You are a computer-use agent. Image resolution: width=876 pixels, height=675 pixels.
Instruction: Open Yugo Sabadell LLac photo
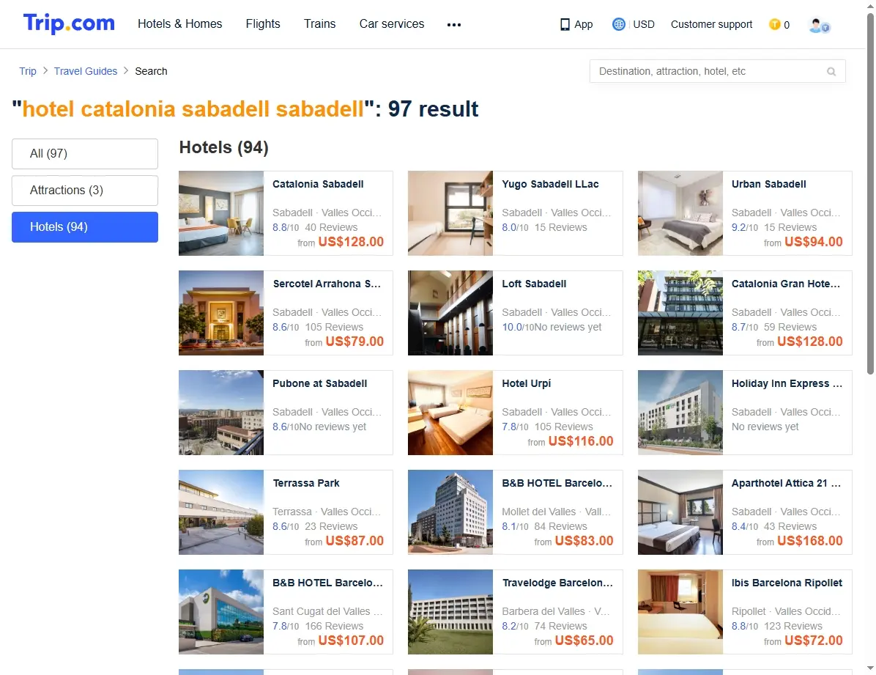450,213
